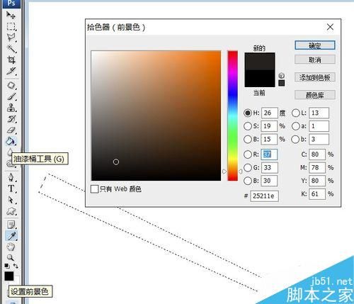Click the vertical hue spectrum slider

[x=232, y=116]
